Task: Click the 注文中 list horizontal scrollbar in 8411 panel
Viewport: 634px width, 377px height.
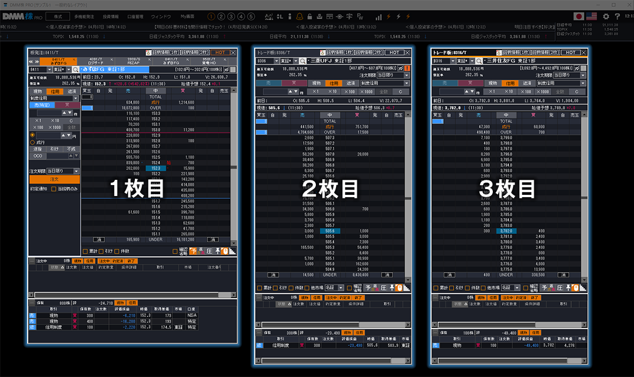Action: click(x=132, y=295)
